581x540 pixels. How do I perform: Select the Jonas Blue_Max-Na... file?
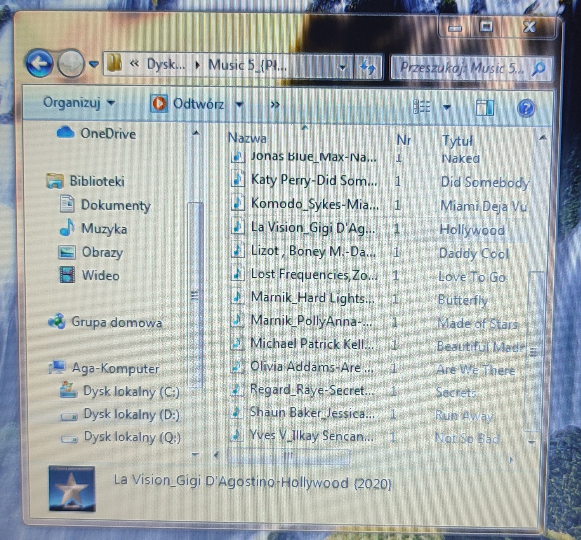304,157
